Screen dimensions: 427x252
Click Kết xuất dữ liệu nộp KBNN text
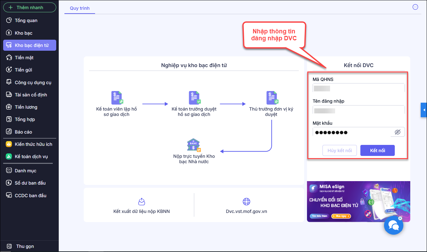pos(141,211)
